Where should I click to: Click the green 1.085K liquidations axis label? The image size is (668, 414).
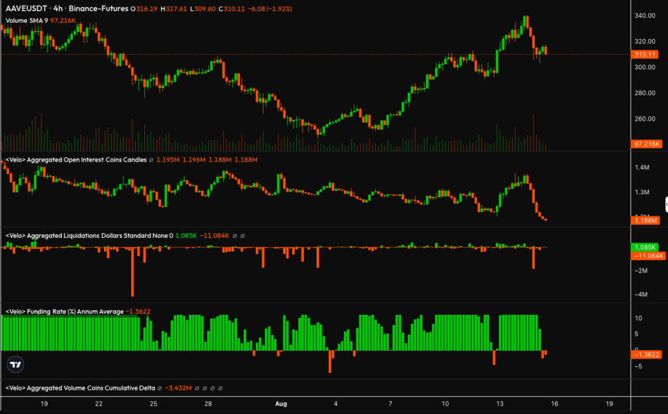click(645, 248)
